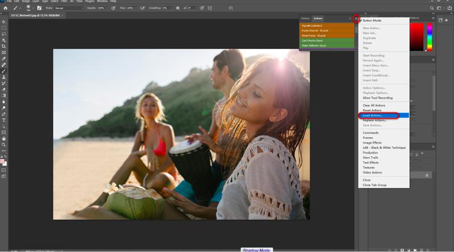Choose Load Actions from menu

(383, 115)
